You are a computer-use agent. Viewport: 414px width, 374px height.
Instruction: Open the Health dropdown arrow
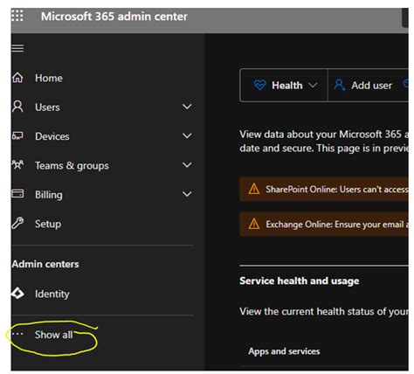(313, 85)
